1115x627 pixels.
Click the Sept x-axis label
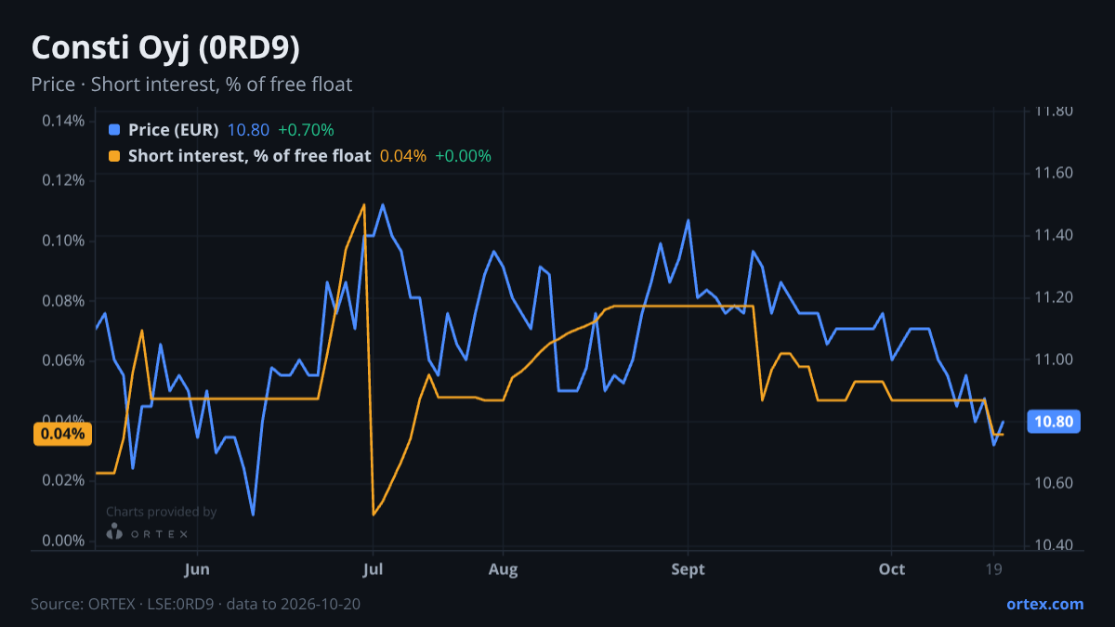click(x=688, y=568)
